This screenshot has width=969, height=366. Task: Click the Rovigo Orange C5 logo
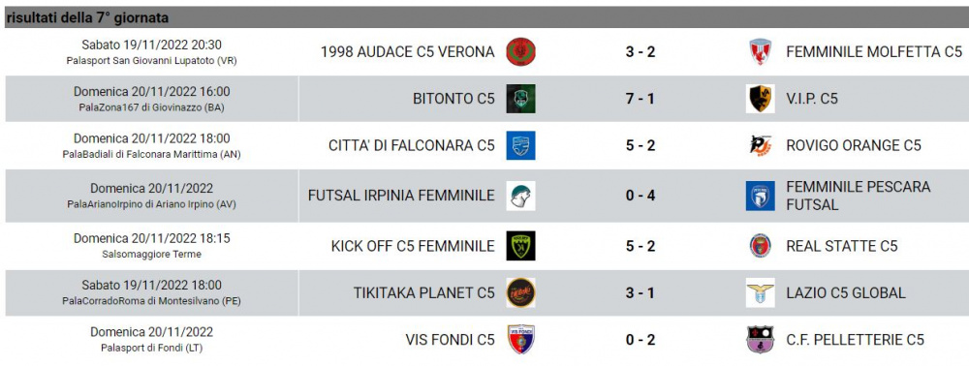[x=760, y=145]
